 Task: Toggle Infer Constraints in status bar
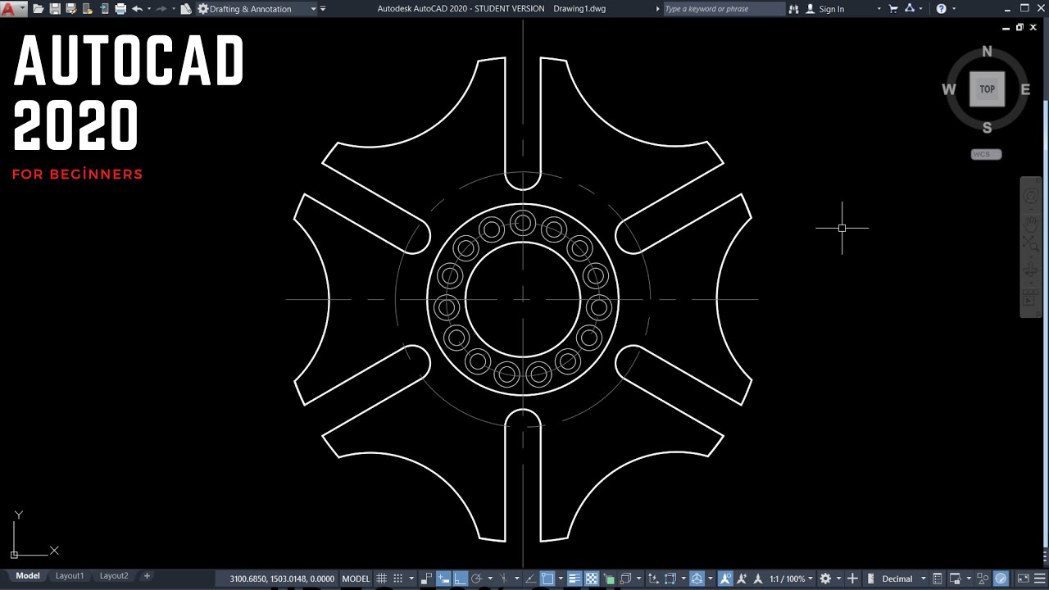[x=426, y=579]
